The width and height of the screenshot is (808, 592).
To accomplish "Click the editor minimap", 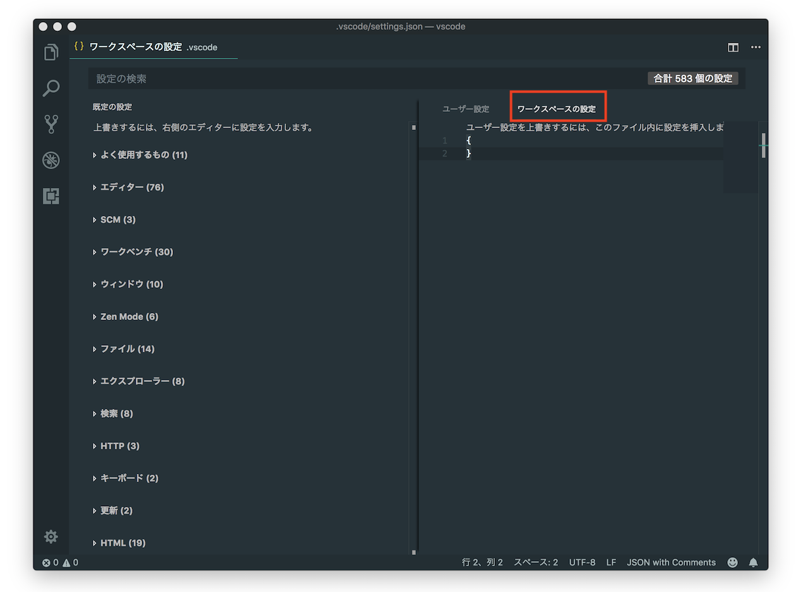I will tap(740, 157).
